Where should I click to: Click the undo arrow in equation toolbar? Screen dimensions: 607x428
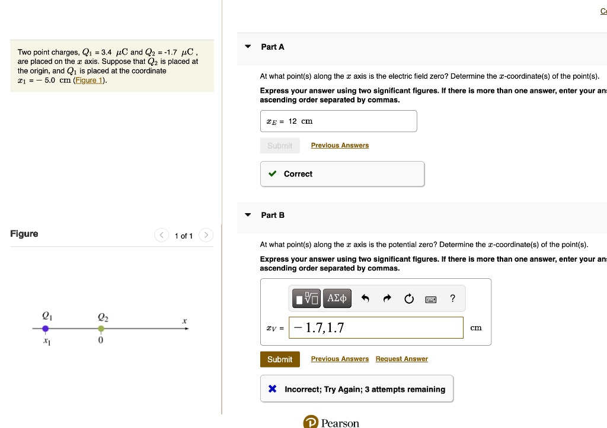[x=364, y=298]
